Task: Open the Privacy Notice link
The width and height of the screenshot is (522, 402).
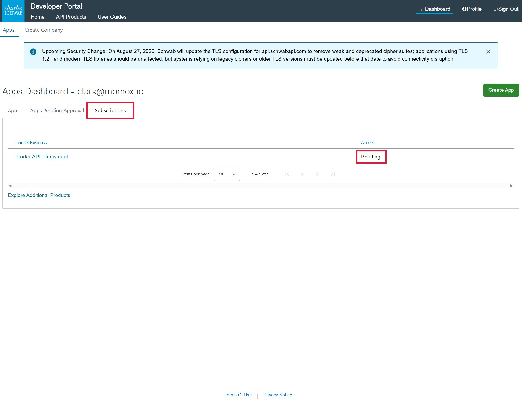Action: pyautogui.click(x=277, y=395)
